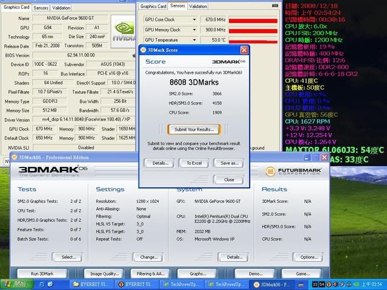The image size is (387, 290).
Task: Click the camera screenshot icon in Sensors window
Action: [x=275, y=5]
